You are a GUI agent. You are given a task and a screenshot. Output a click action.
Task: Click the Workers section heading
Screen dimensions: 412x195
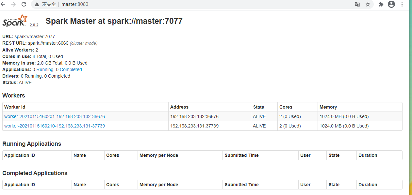(14, 96)
